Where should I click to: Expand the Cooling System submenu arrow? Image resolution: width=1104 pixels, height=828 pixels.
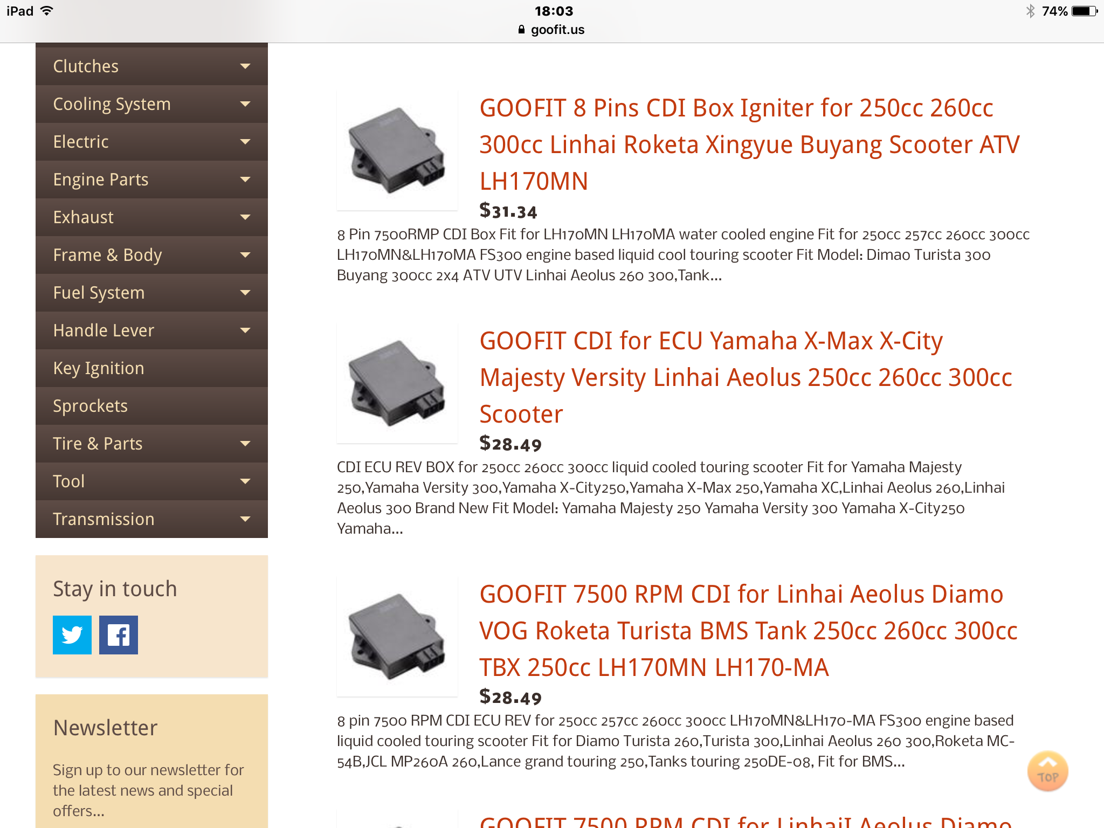click(x=245, y=104)
